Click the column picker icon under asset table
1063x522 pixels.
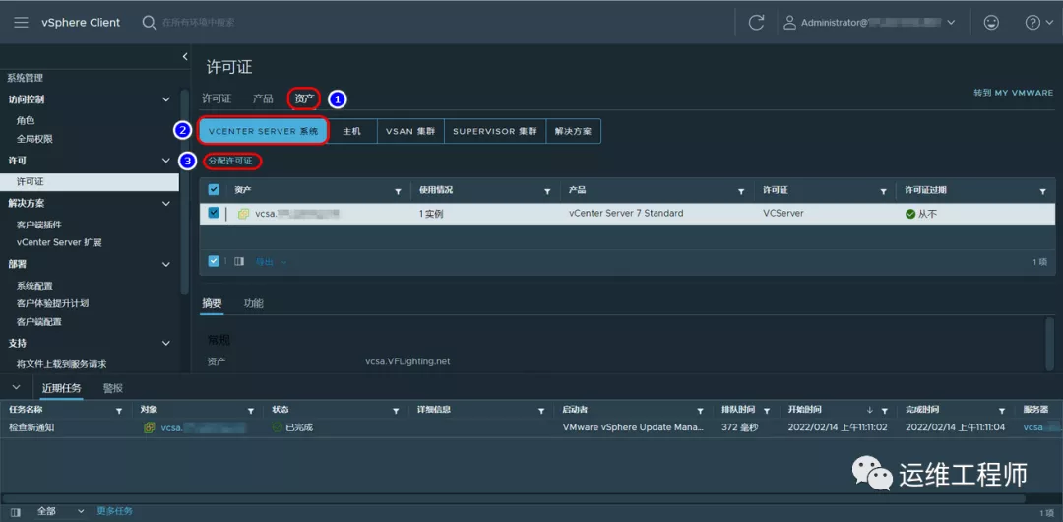click(239, 261)
